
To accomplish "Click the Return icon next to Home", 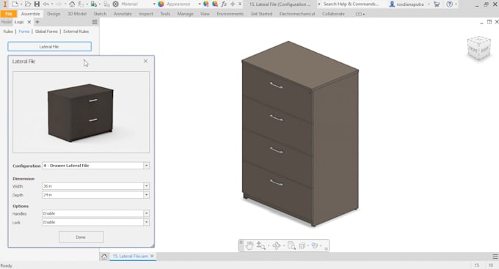I will point(81,4).
